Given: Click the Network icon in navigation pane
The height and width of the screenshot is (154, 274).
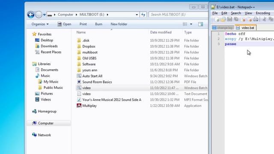Looking at the screenshot, I should [x=34, y=135].
